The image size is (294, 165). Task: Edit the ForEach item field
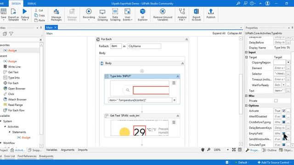pos(116,46)
